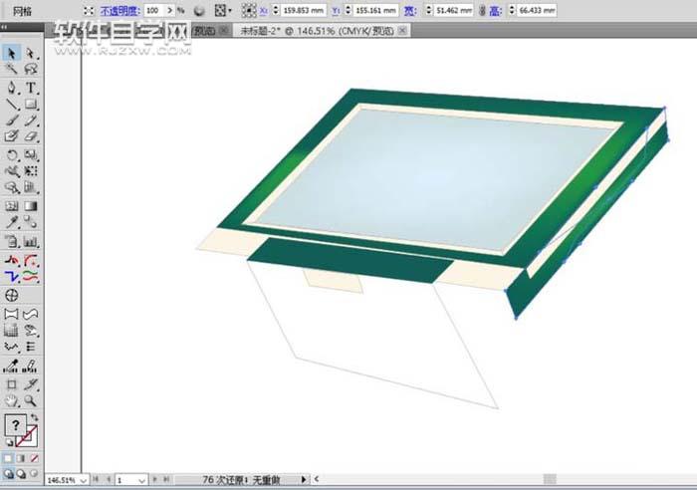This screenshot has height=490, width=697.
Task: Switch to the Hand tool
Action: (x=12, y=400)
